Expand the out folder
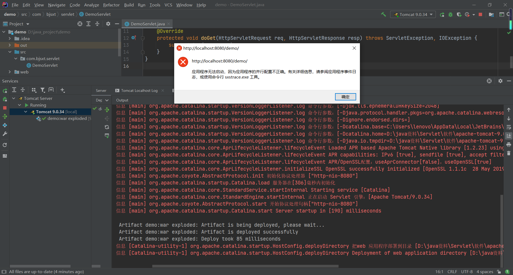The height and width of the screenshot is (275, 513). click(10, 45)
